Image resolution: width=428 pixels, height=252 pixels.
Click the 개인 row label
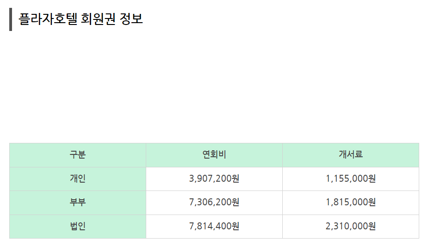click(78, 179)
